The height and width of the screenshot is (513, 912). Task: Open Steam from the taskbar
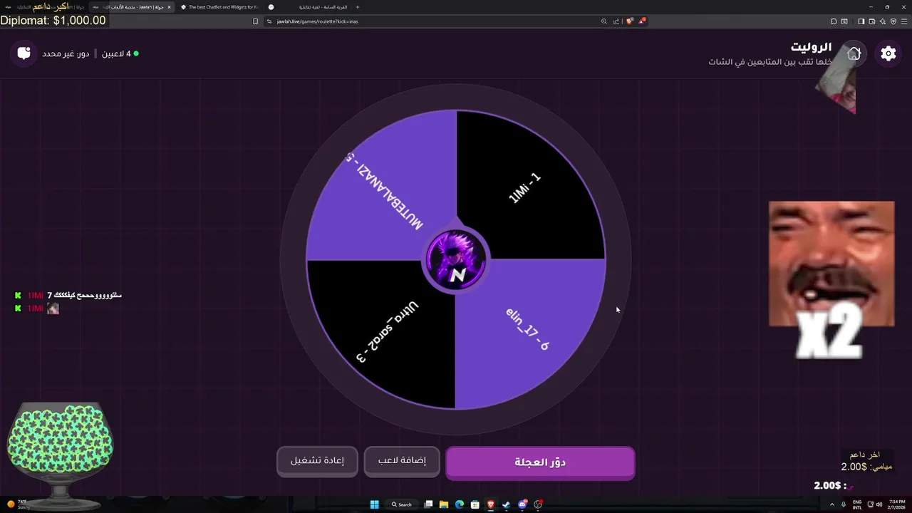[x=506, y=504]
